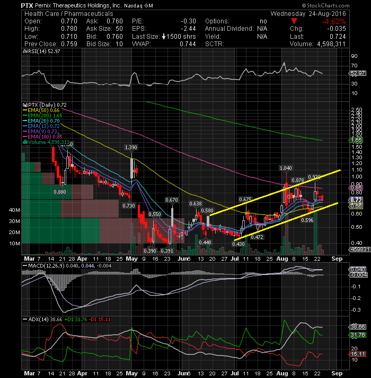Click the 1.040 price high label
Screen dimensions: 371x378
[x=286, y=168]
